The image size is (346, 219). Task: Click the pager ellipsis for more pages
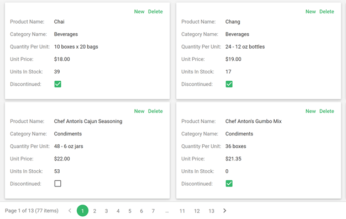(167, 211)
